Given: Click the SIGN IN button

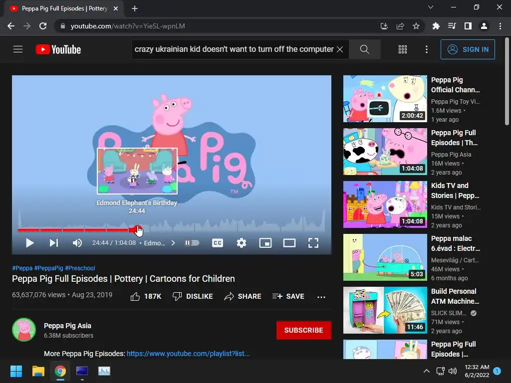Looking at the screenshot, I should point(468,49).
